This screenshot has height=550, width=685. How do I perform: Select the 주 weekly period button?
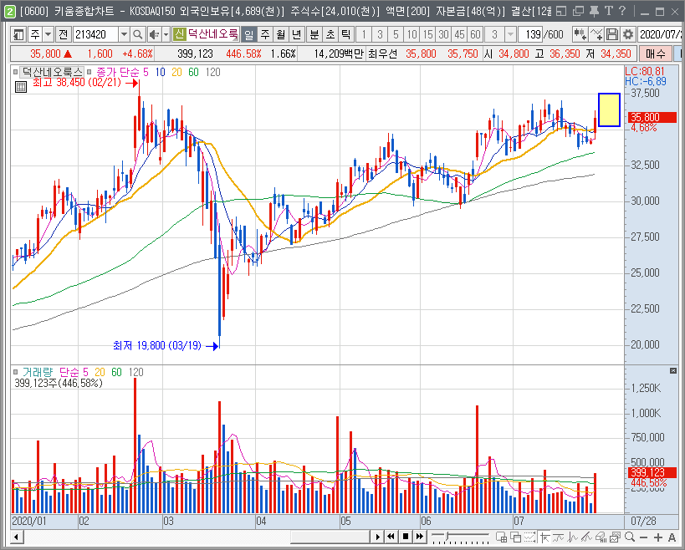(x=265, y=34)
